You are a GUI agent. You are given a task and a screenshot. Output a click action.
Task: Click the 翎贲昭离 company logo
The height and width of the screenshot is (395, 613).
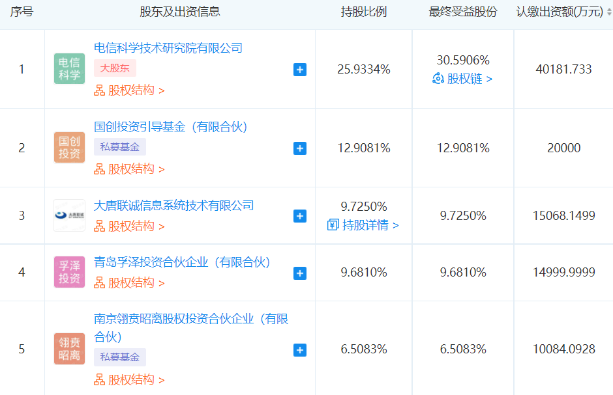click(69, 349)
